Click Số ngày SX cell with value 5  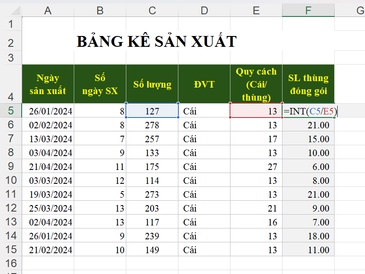[x=100, y=194]
